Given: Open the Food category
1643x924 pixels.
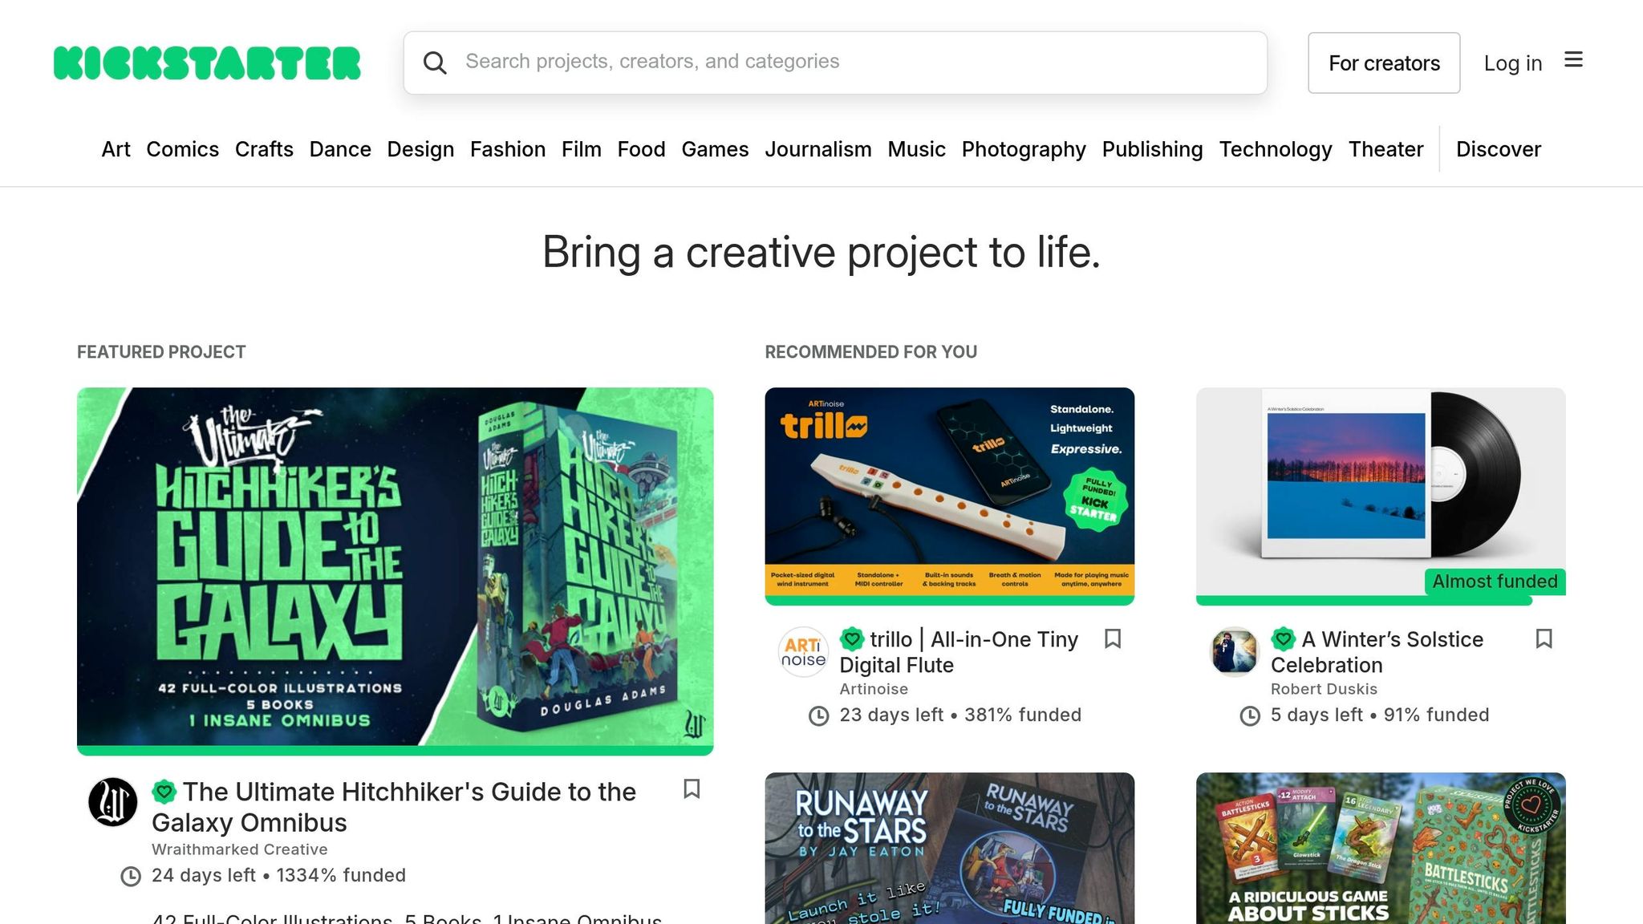Looking at the screenshot, I should click(641, 149).
